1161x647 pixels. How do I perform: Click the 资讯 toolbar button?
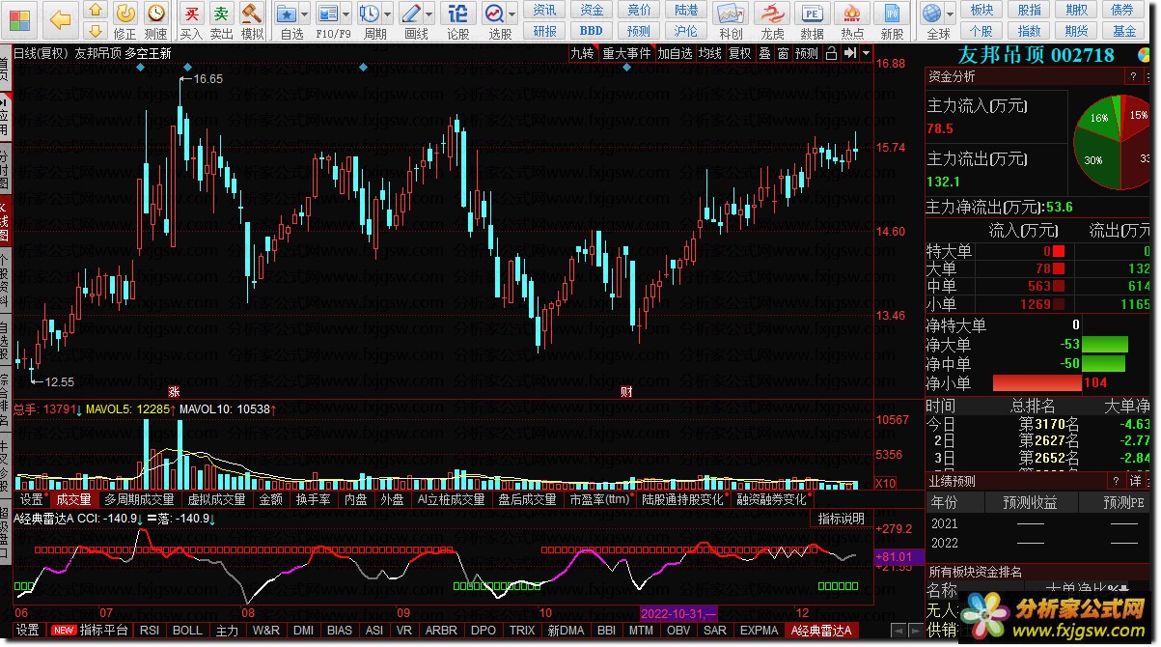point(545,10)
